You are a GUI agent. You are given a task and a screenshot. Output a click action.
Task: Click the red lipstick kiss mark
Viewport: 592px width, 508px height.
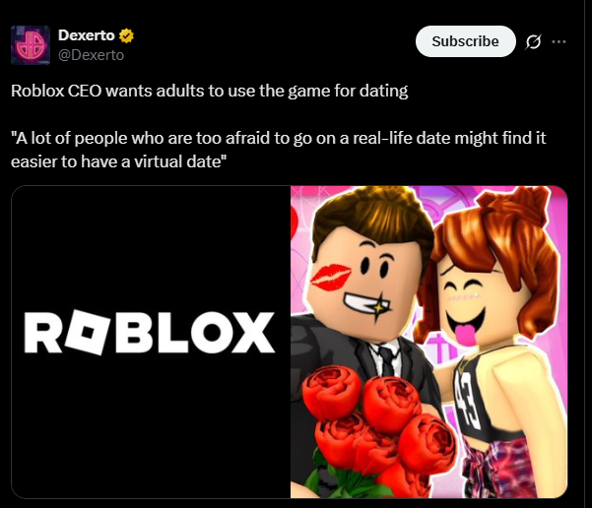tap(330, 277)
